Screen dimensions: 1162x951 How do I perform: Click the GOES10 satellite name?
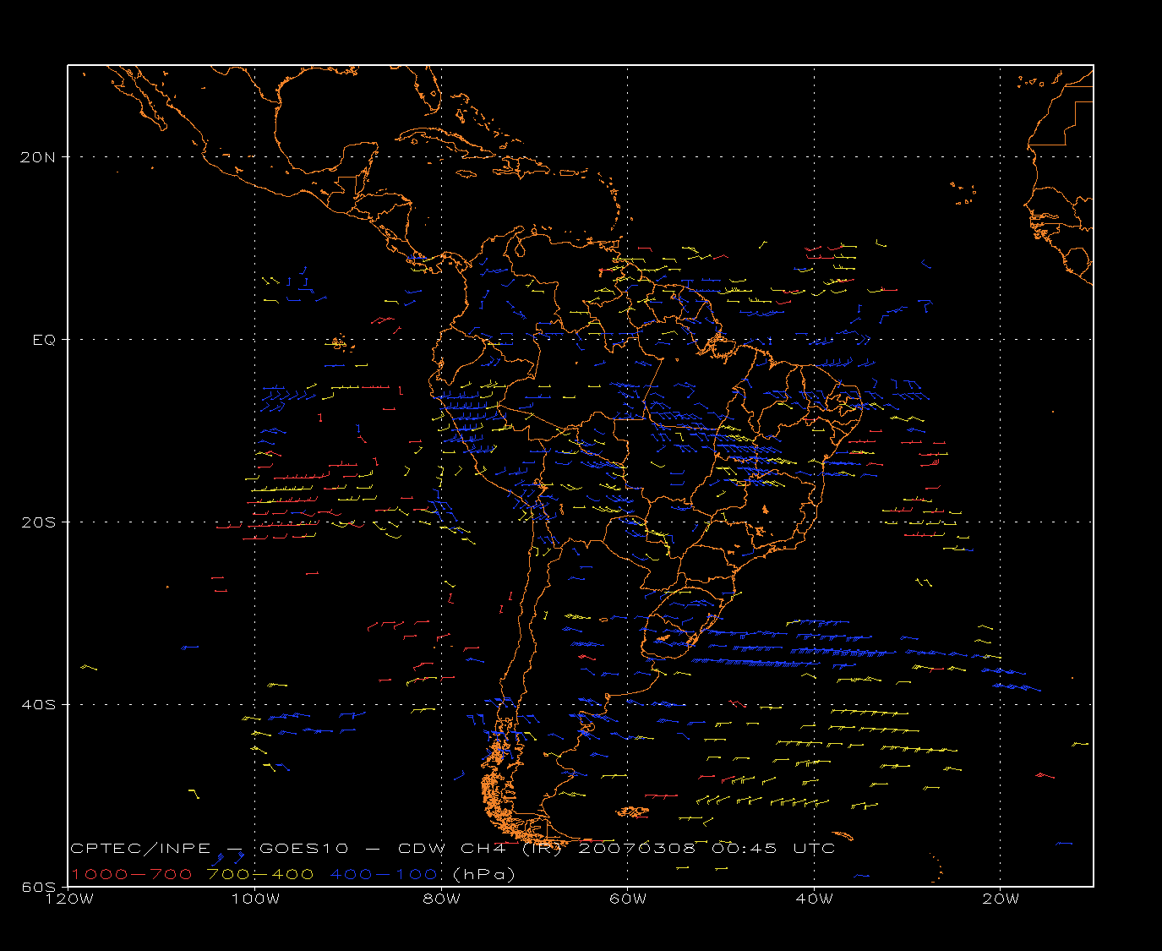pyautogui.click(x=303, y=849)
